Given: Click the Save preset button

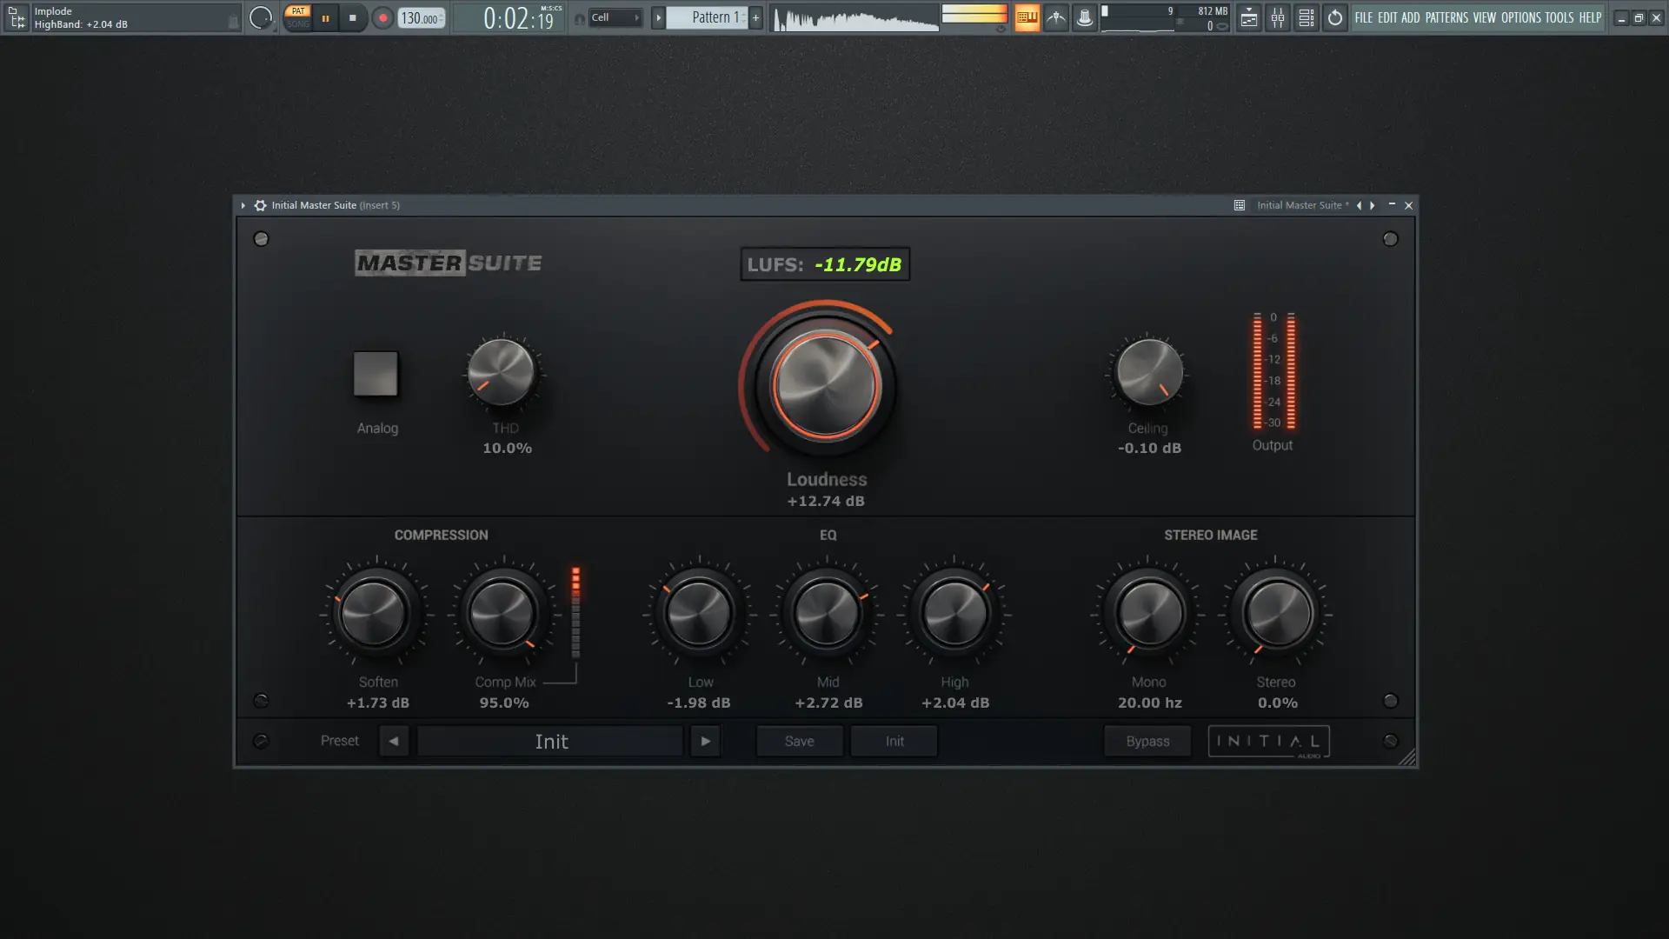Looking at the screenshot, I should [799, 741].
